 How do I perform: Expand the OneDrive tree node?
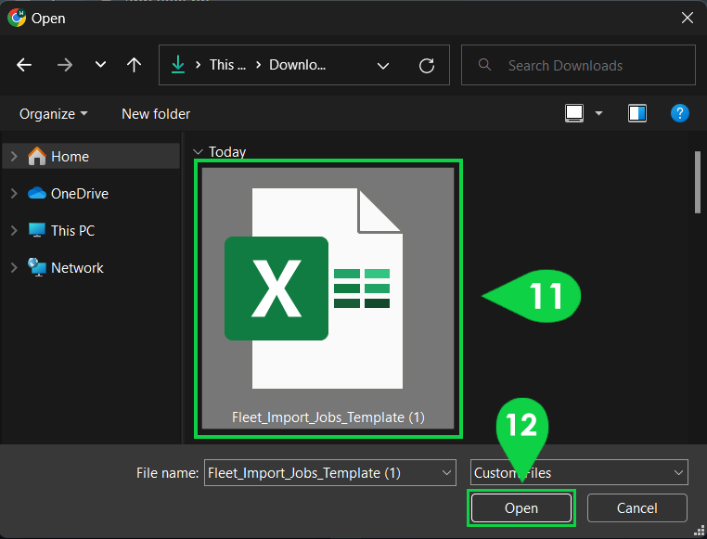tap(14, 193)
